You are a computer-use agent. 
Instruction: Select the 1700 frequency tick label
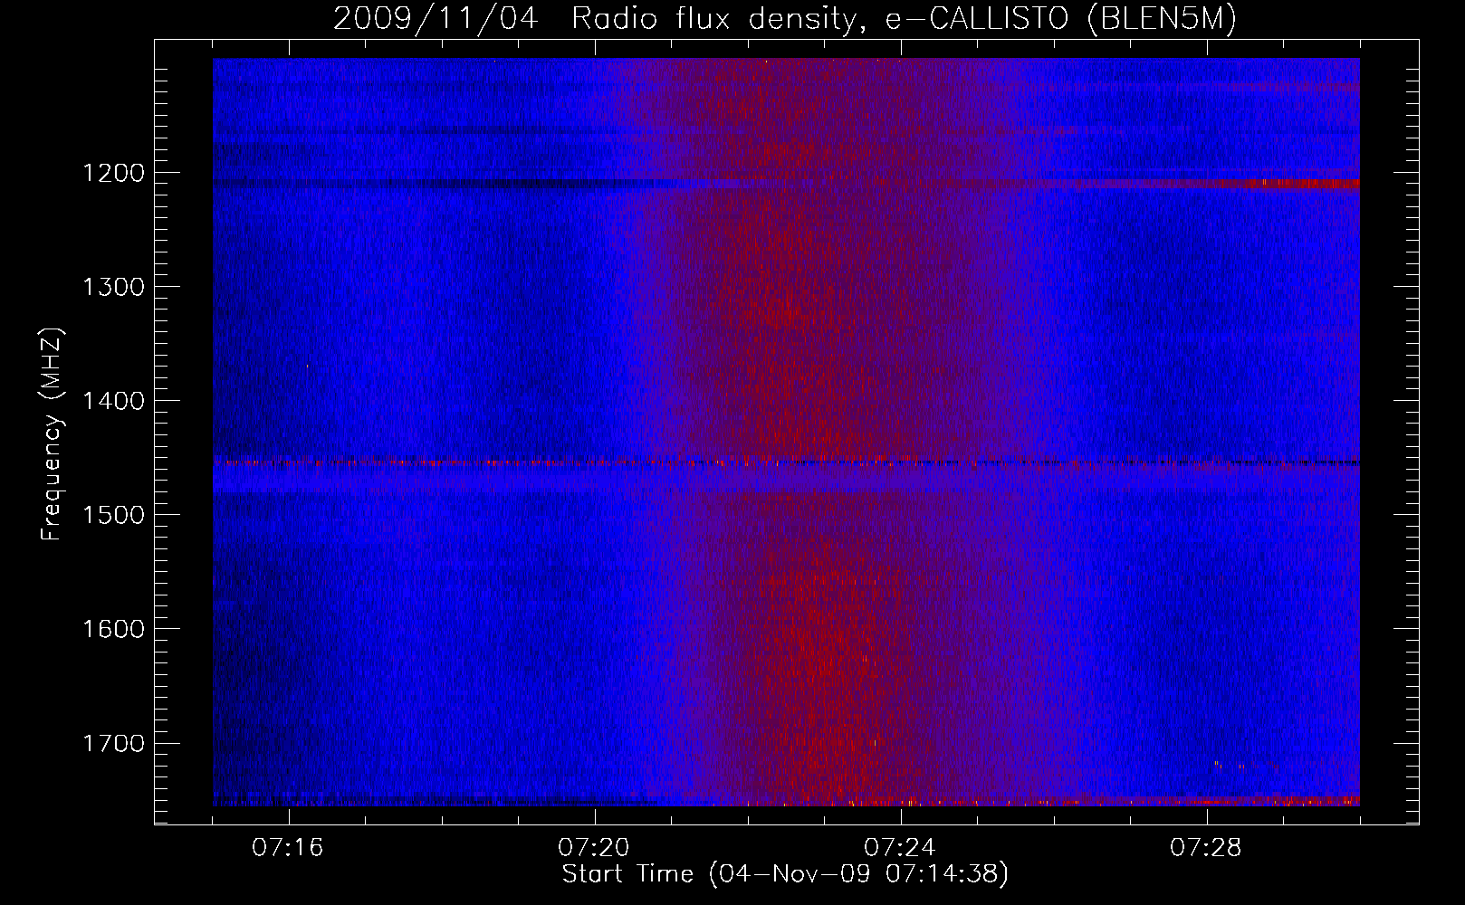click(x=113, y=743)
